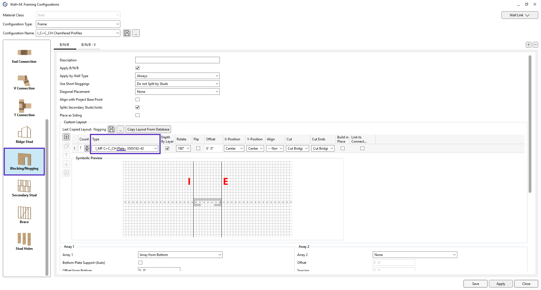The image size is (541, 290).
Task: Uncheck the Apply B/N/B checkbox
Action: coord(138,68)
